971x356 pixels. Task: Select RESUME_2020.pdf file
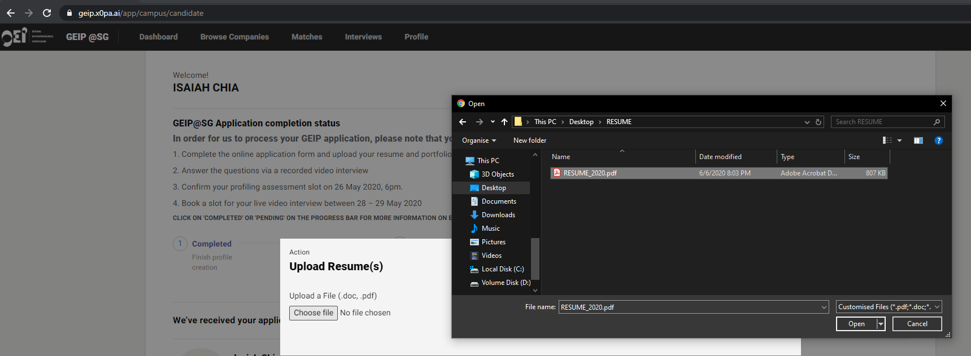click(x=719, y=173)
